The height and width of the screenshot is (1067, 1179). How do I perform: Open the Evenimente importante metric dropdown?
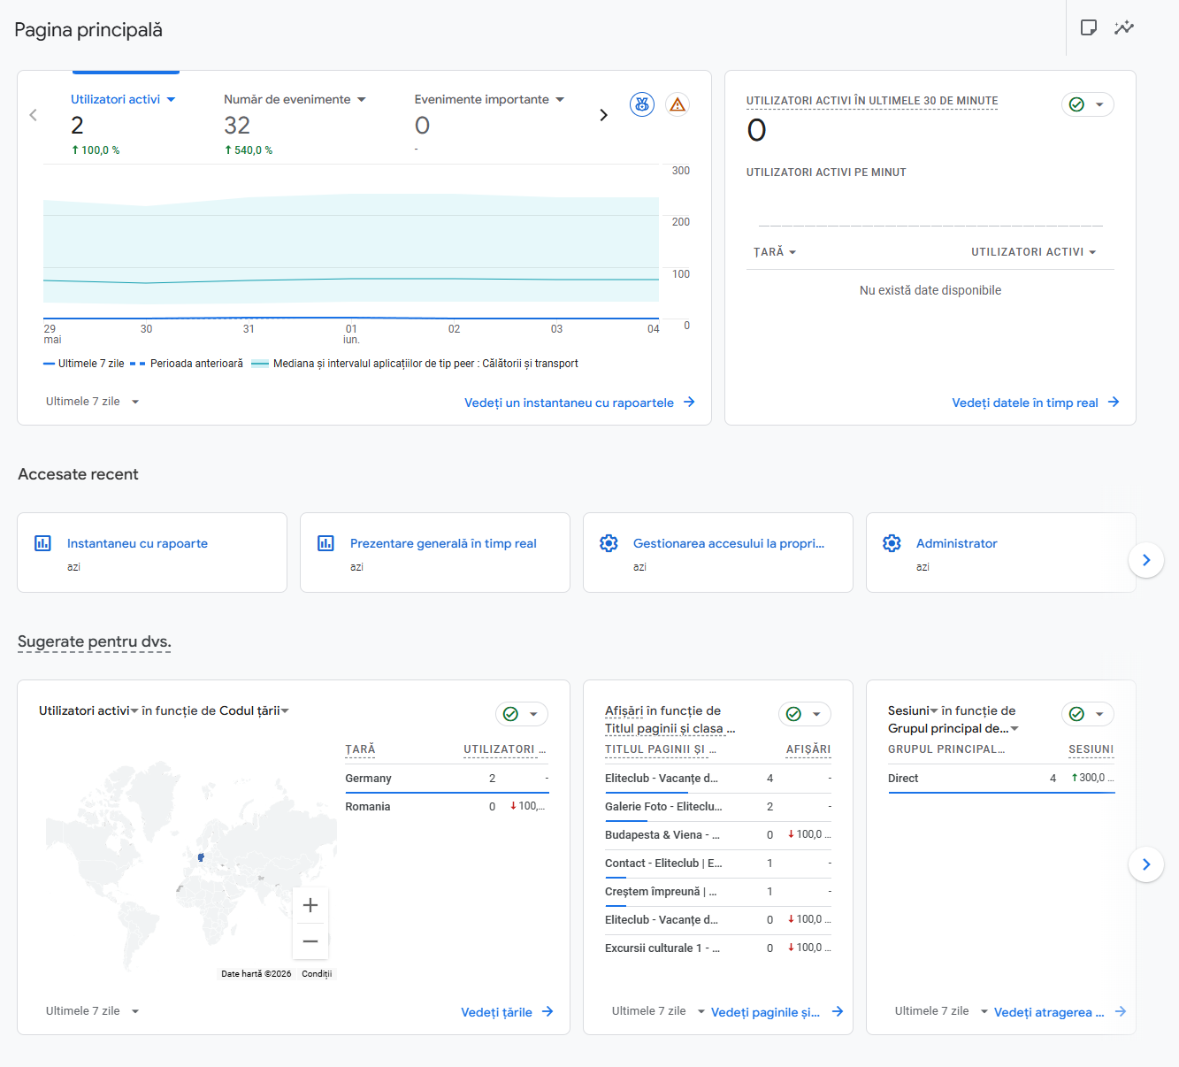click(x=489, y=99)
